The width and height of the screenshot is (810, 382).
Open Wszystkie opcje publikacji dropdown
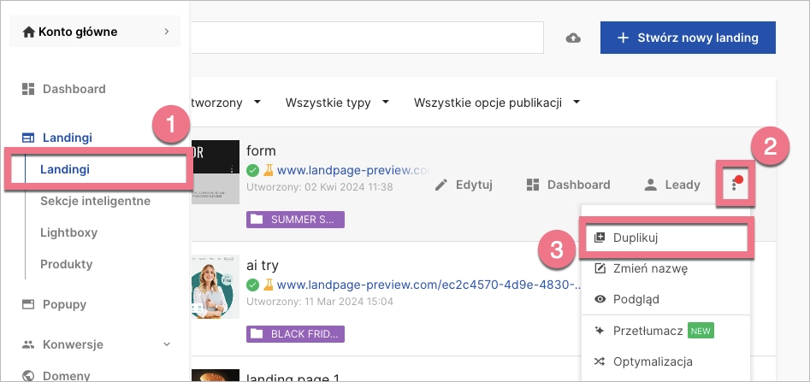(496, 103)
